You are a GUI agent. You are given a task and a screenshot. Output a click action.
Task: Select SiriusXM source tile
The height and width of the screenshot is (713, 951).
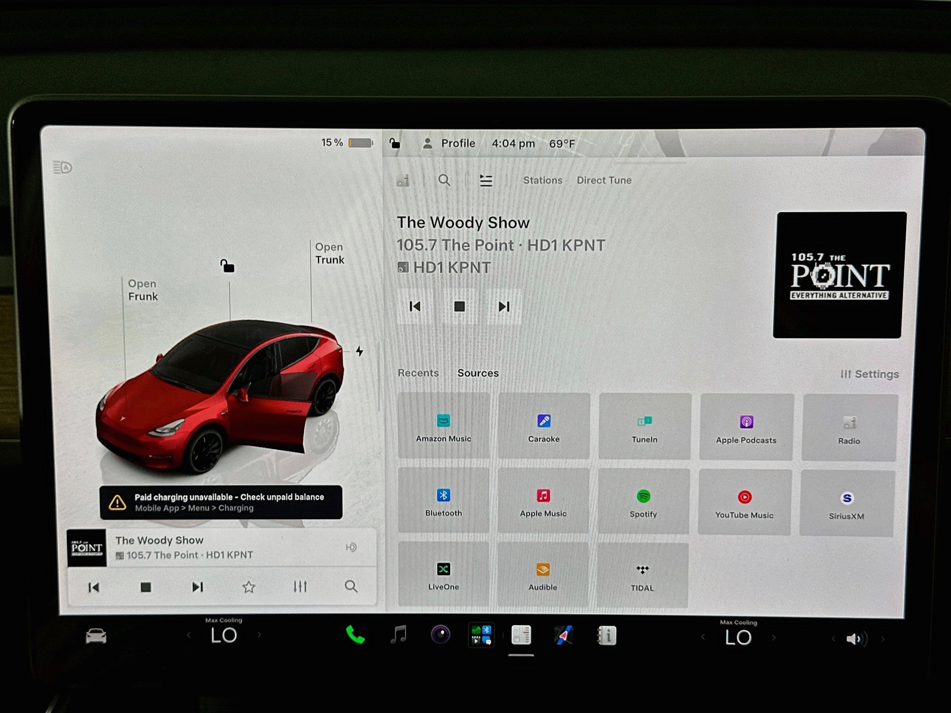tap(847, 503)
